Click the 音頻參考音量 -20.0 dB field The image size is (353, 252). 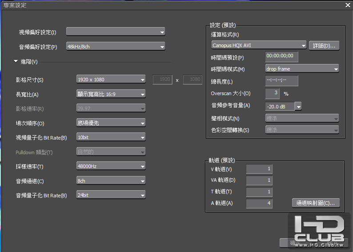click(280, 106)
